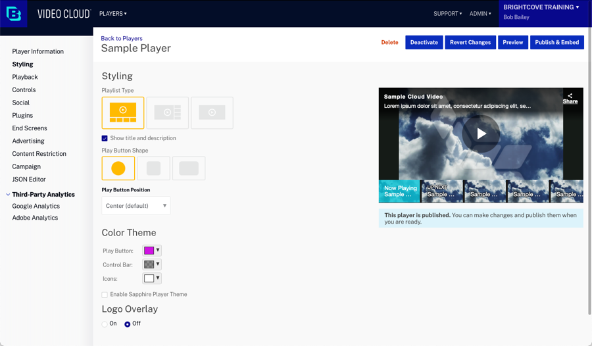Open the Play Button color swatch

[151, 251]
